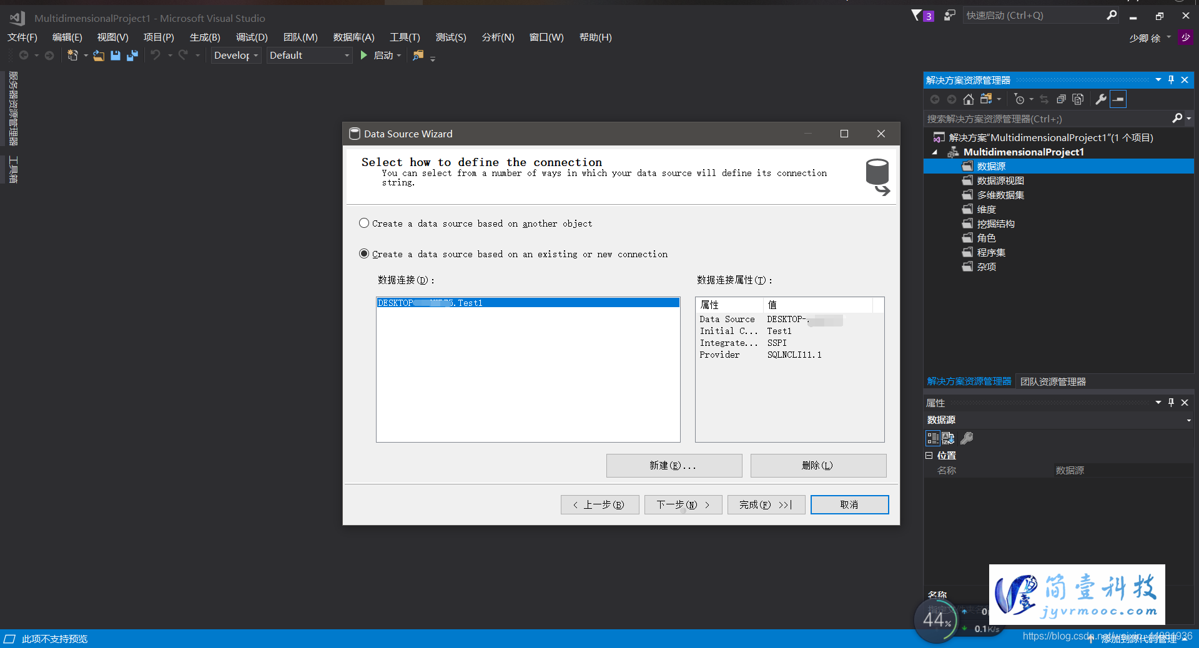The width and height of the screenshot is (1199, 648).
Task: Click the Find in Files toolbar icon
Action: coord(418,56)
